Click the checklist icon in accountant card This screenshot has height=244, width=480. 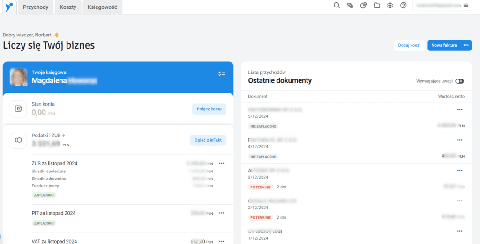pyautogui.click(x=222, y=74)
